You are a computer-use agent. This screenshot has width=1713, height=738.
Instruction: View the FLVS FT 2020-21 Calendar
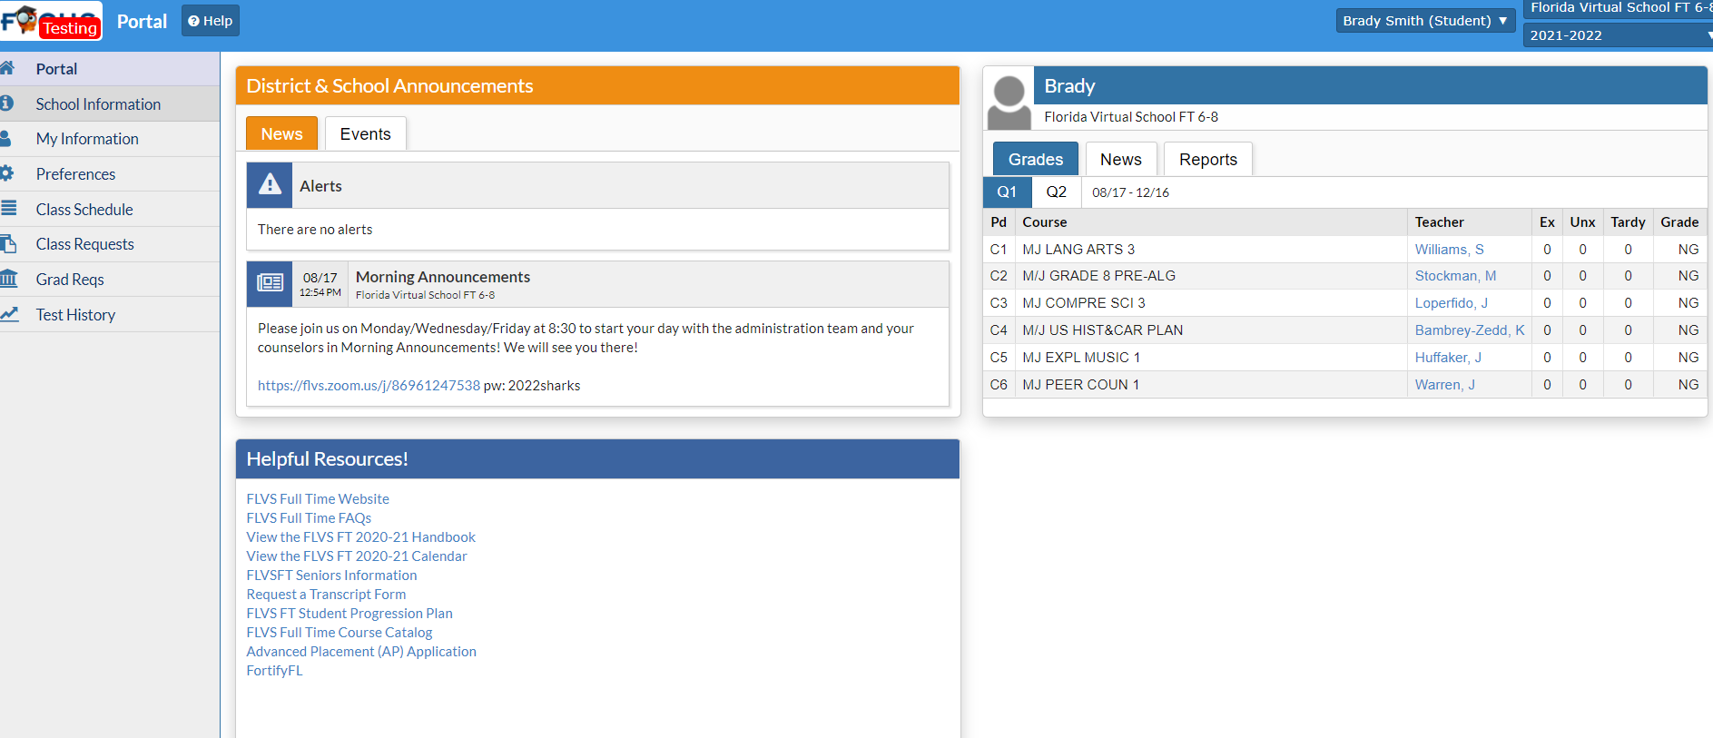tap(357, 556)
